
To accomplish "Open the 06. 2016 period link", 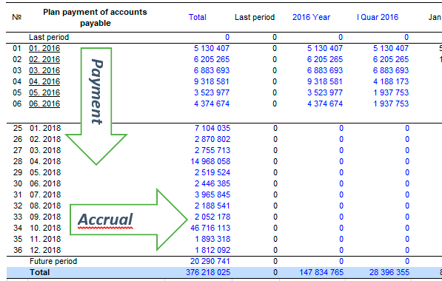I will pyautogui.click(x=44, y=104).
